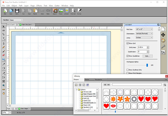Pick the right arrow shape thumbnail
The image size is (168, 116).
[x=113, y=92]
